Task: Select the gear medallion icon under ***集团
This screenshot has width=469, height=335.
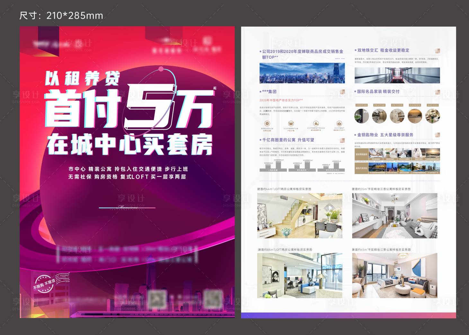Action: pos(267,124)
